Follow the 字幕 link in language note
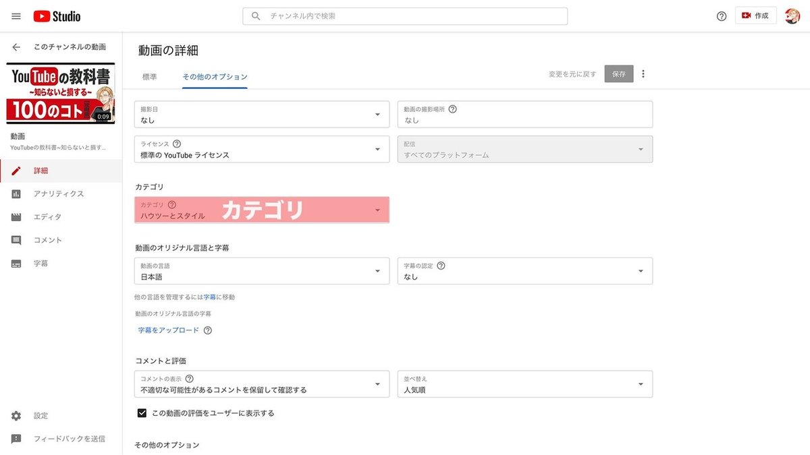Viewport: 810px width, 455px height. pos(210,297)
